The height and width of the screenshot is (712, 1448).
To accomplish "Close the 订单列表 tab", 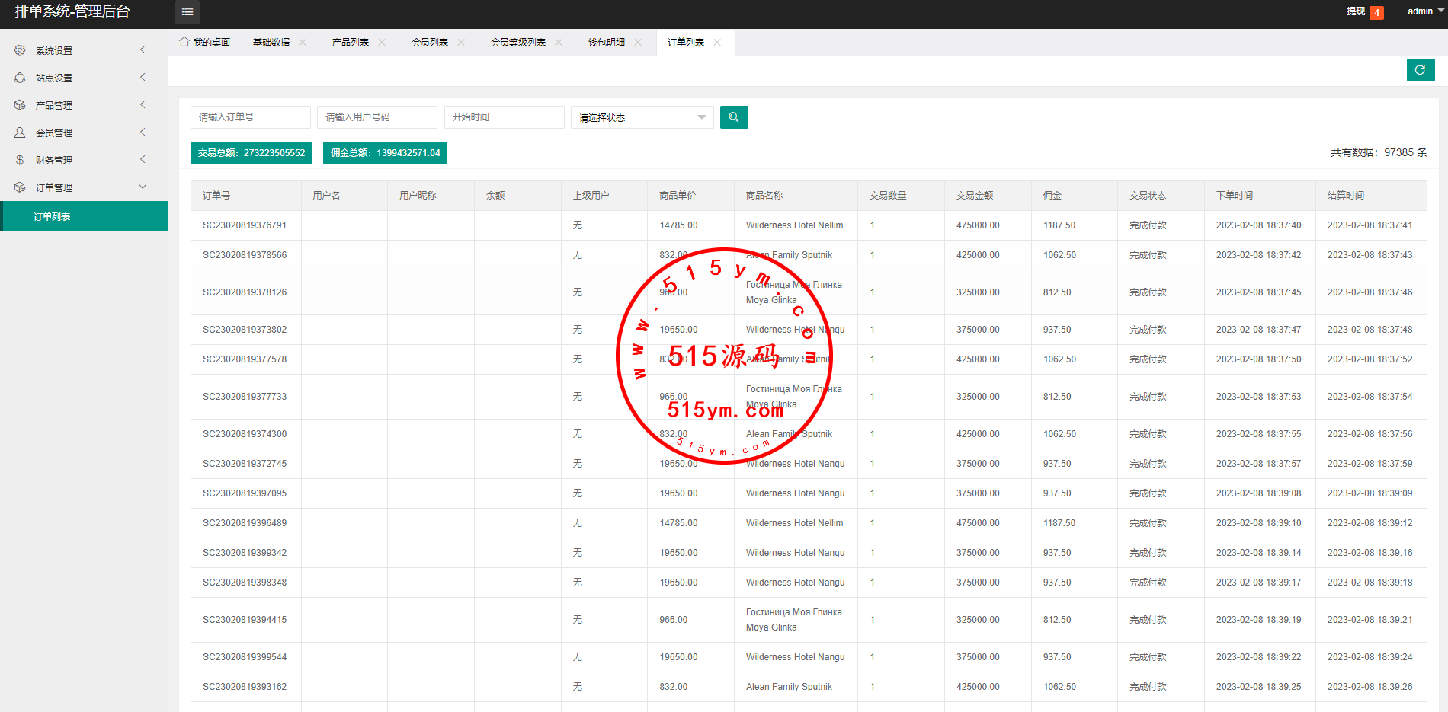I will pos(717,43).
